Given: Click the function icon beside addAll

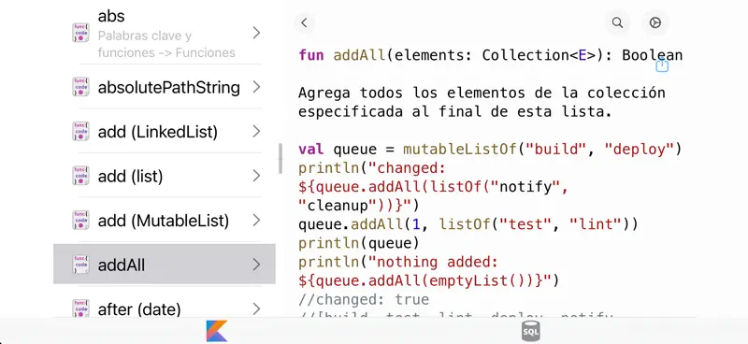Looking at the screenshot, I should tap(80, 265).
